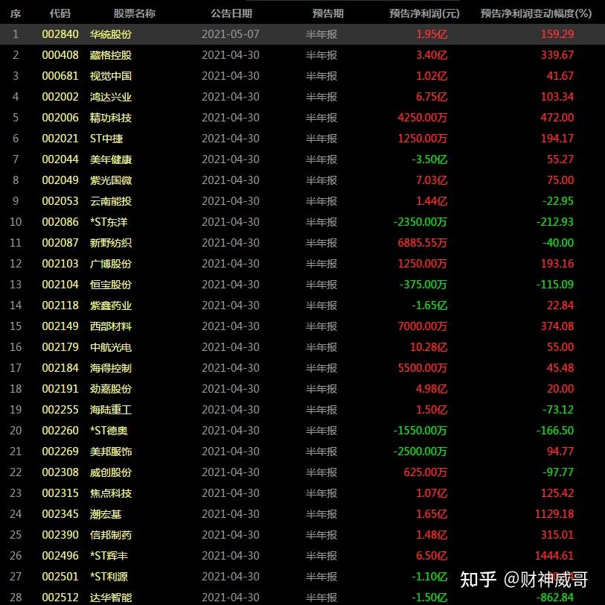The image size is (605, 605).
Task: Click the -2350.00万 profit value
Action: click(420, 222)
